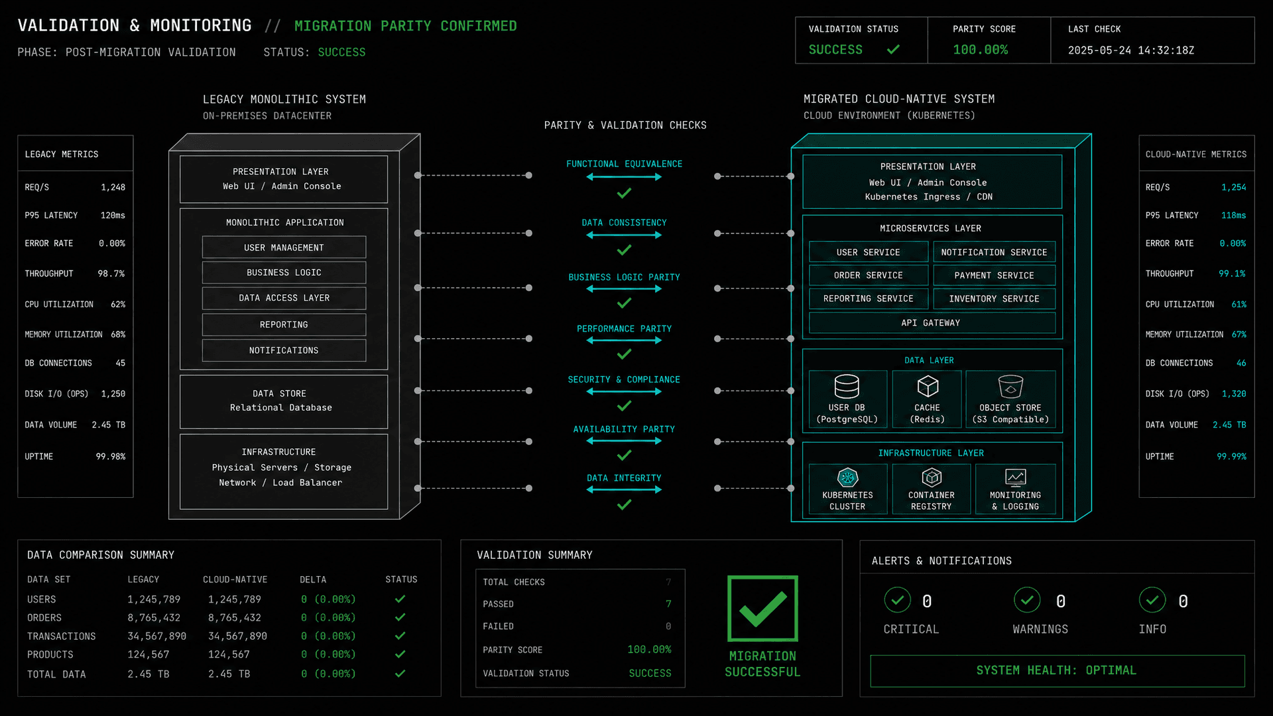The width and height of the screenshot is (1273, 716).
Task: Click the Performance Parity label
Action: 624,329
